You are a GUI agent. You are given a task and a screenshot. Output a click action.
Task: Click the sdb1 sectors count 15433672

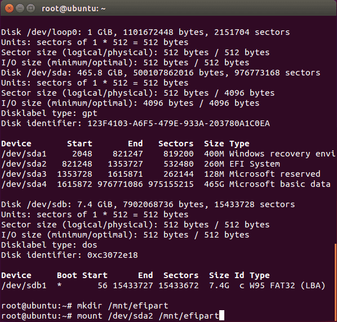179,286
